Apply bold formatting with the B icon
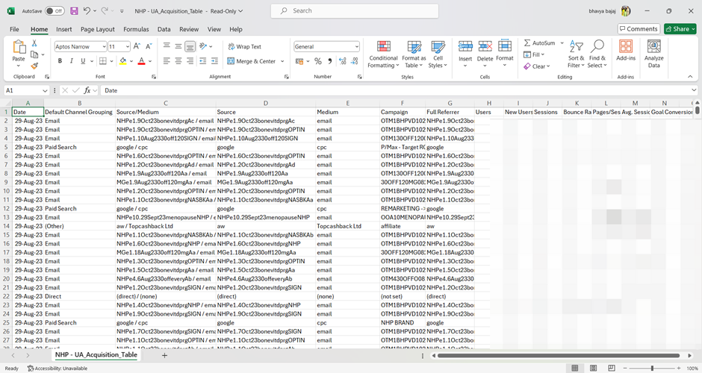Screen dimensions: 702x373 click(60, 61)
